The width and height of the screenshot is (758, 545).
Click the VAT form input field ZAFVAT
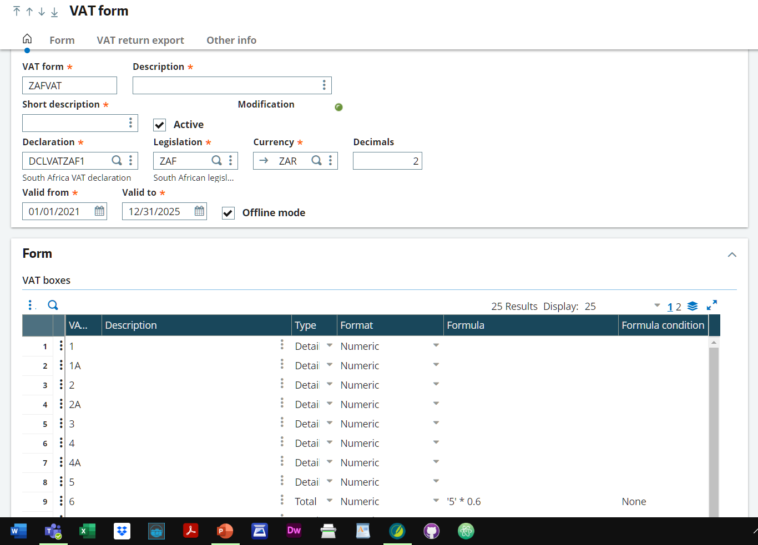[x=69, y=85]
